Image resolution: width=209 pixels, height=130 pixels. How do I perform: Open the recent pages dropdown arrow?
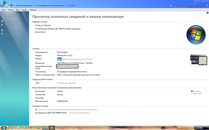tap(9, 6)
